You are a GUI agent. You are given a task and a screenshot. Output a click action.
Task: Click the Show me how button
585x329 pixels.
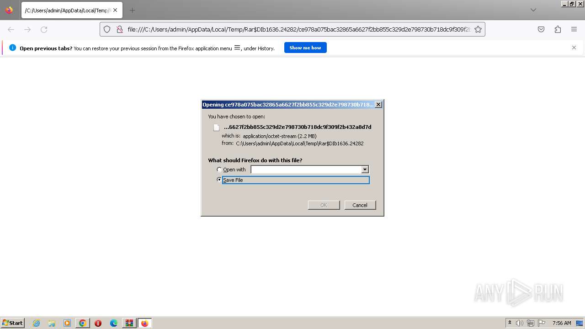pos(305,48)
